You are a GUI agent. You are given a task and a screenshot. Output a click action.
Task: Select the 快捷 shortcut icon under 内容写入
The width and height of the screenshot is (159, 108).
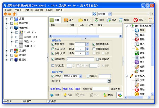137,94
